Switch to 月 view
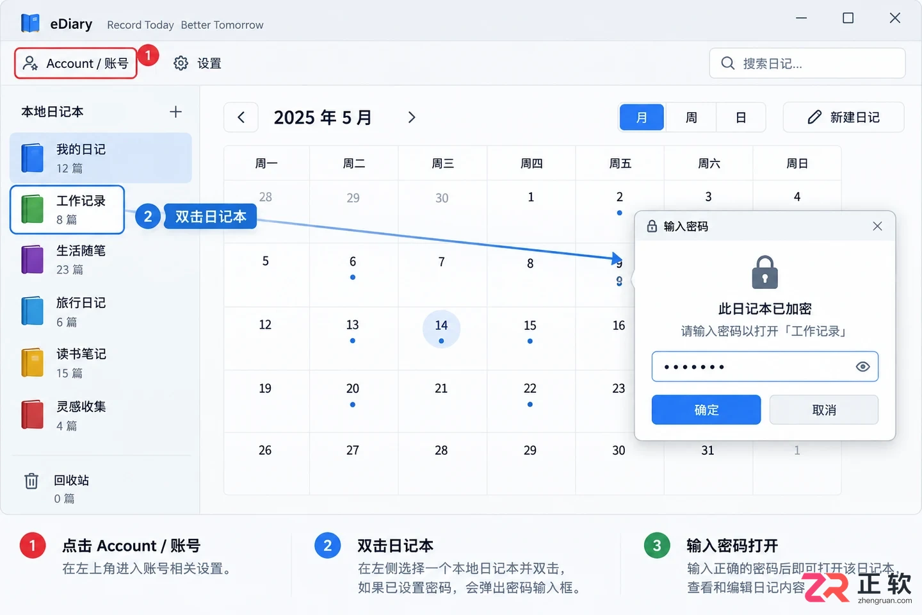The width and height of the screenshot is (922, 615). coord(642,117)
